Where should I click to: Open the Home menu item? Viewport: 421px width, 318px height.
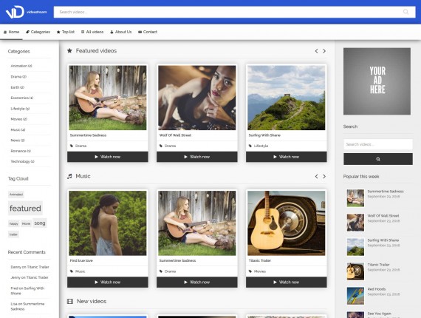point(11,32)
